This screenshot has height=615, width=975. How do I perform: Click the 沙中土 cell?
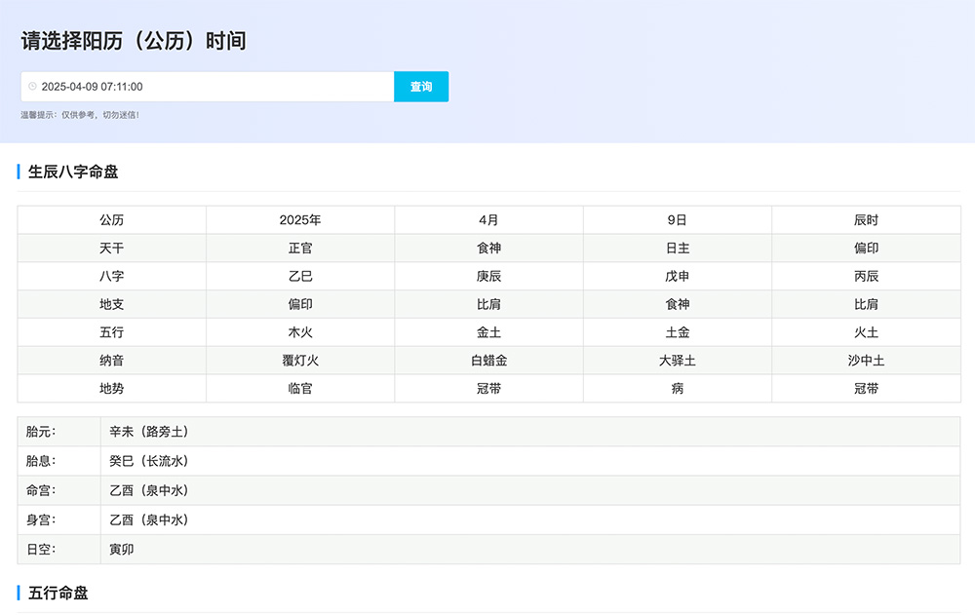[866, 360]
